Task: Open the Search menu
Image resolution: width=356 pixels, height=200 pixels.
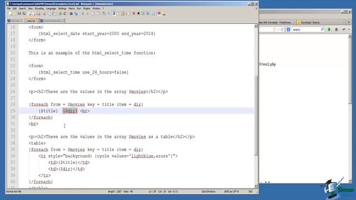Action: 22,8
